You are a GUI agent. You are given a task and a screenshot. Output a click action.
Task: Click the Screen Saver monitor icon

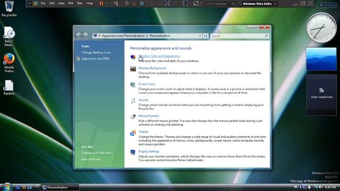[x=133, y=85]
